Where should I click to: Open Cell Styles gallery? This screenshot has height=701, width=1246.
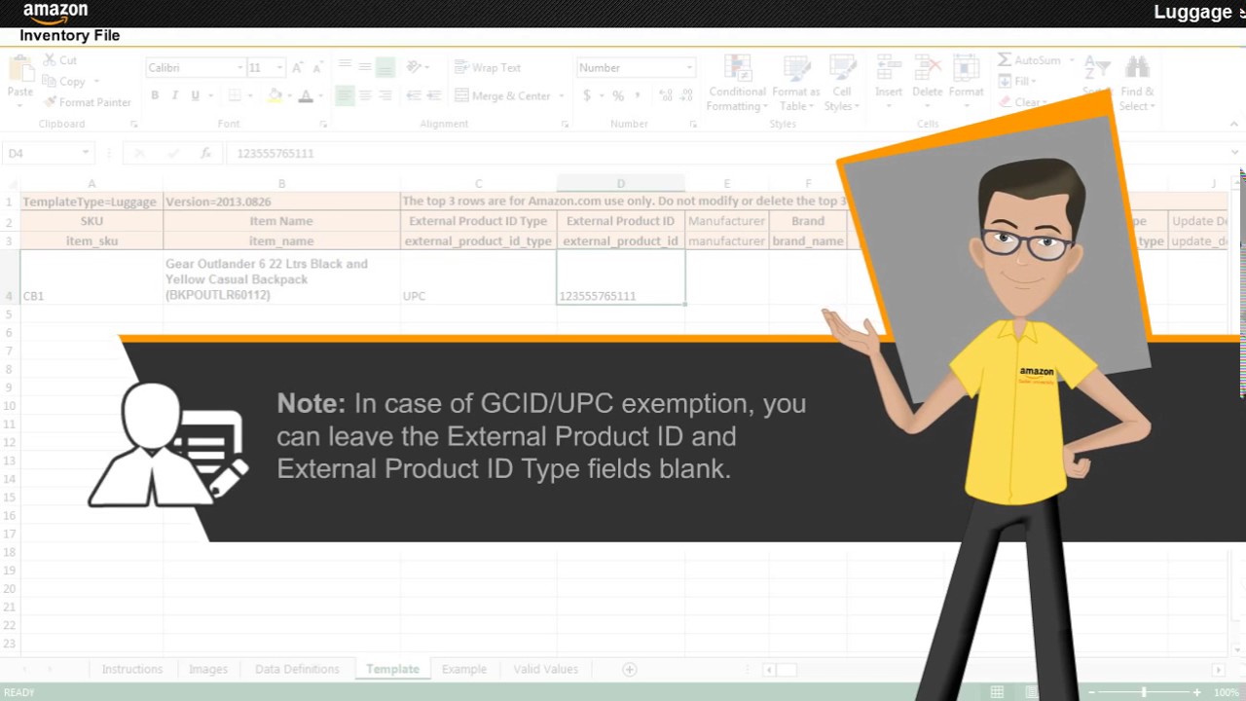tap(841, 84)
